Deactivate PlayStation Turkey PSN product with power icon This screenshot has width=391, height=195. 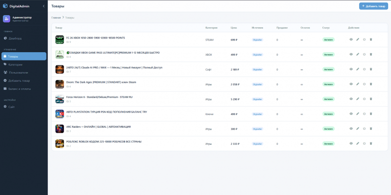point(364,114)
